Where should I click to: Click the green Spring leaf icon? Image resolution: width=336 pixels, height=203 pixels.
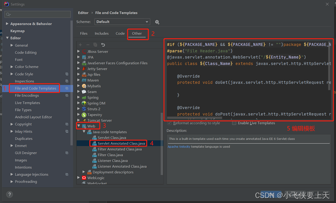[x=84, y=97]
